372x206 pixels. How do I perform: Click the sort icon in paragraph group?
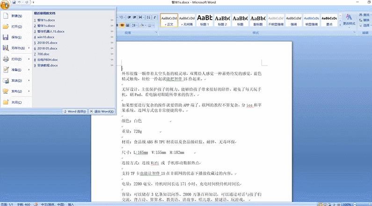[148, 17]
